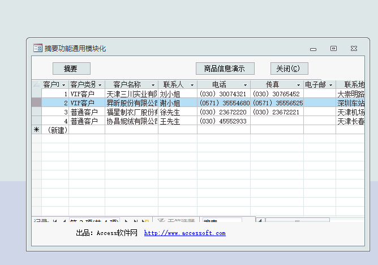Click the 天津长春 address cell

click(x=350, y=121)
